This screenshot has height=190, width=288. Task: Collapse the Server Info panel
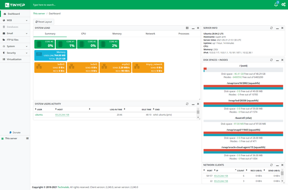click(277, 28)
